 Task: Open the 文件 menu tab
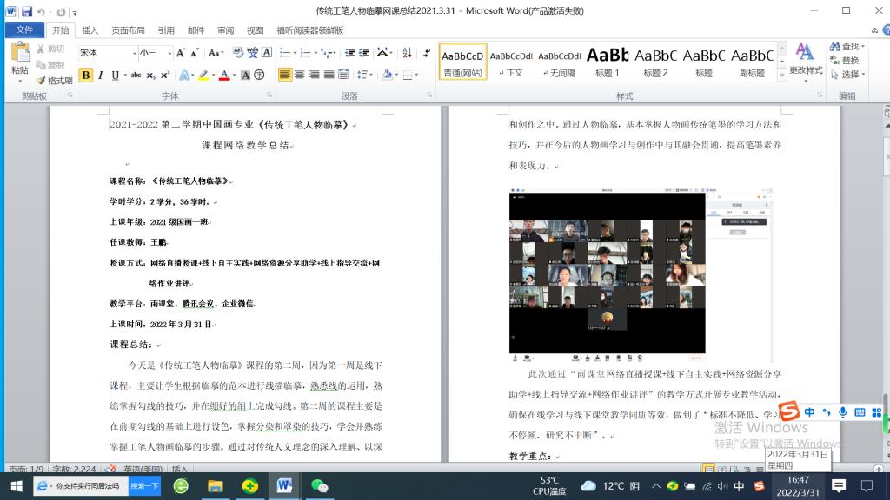tap(24, 30)
